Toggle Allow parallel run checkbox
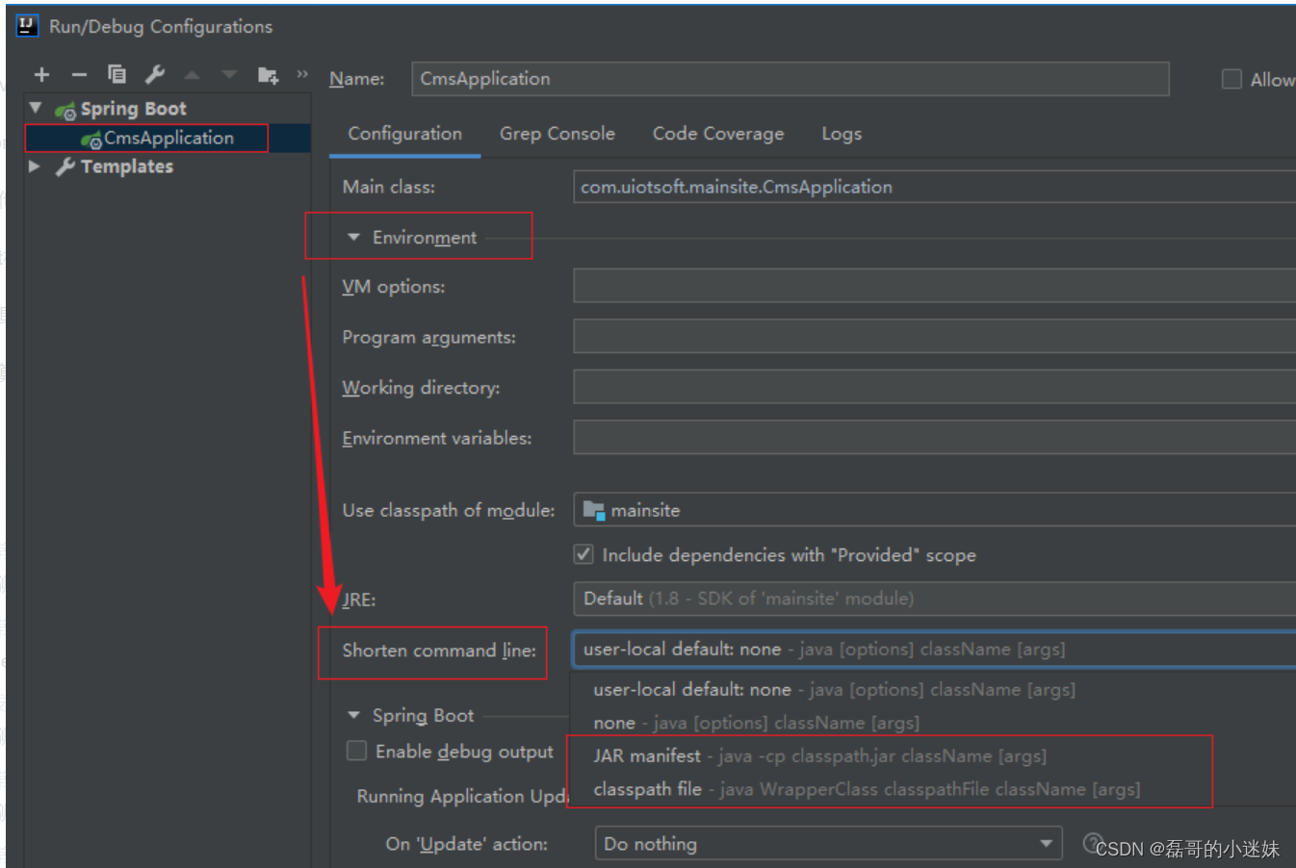The width and height of the screenshot is (1296, 868). click(1231, 79)
